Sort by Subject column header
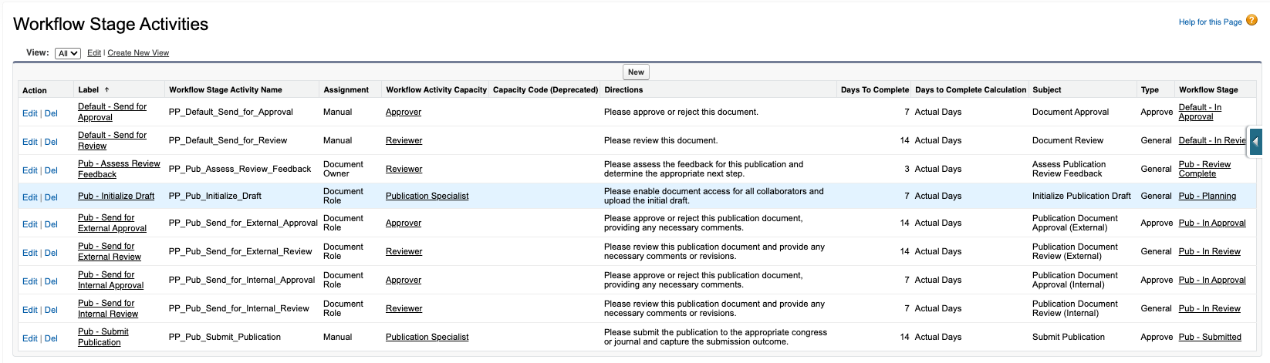Screen dimensions: 1270x363 tap(1046, 89)
